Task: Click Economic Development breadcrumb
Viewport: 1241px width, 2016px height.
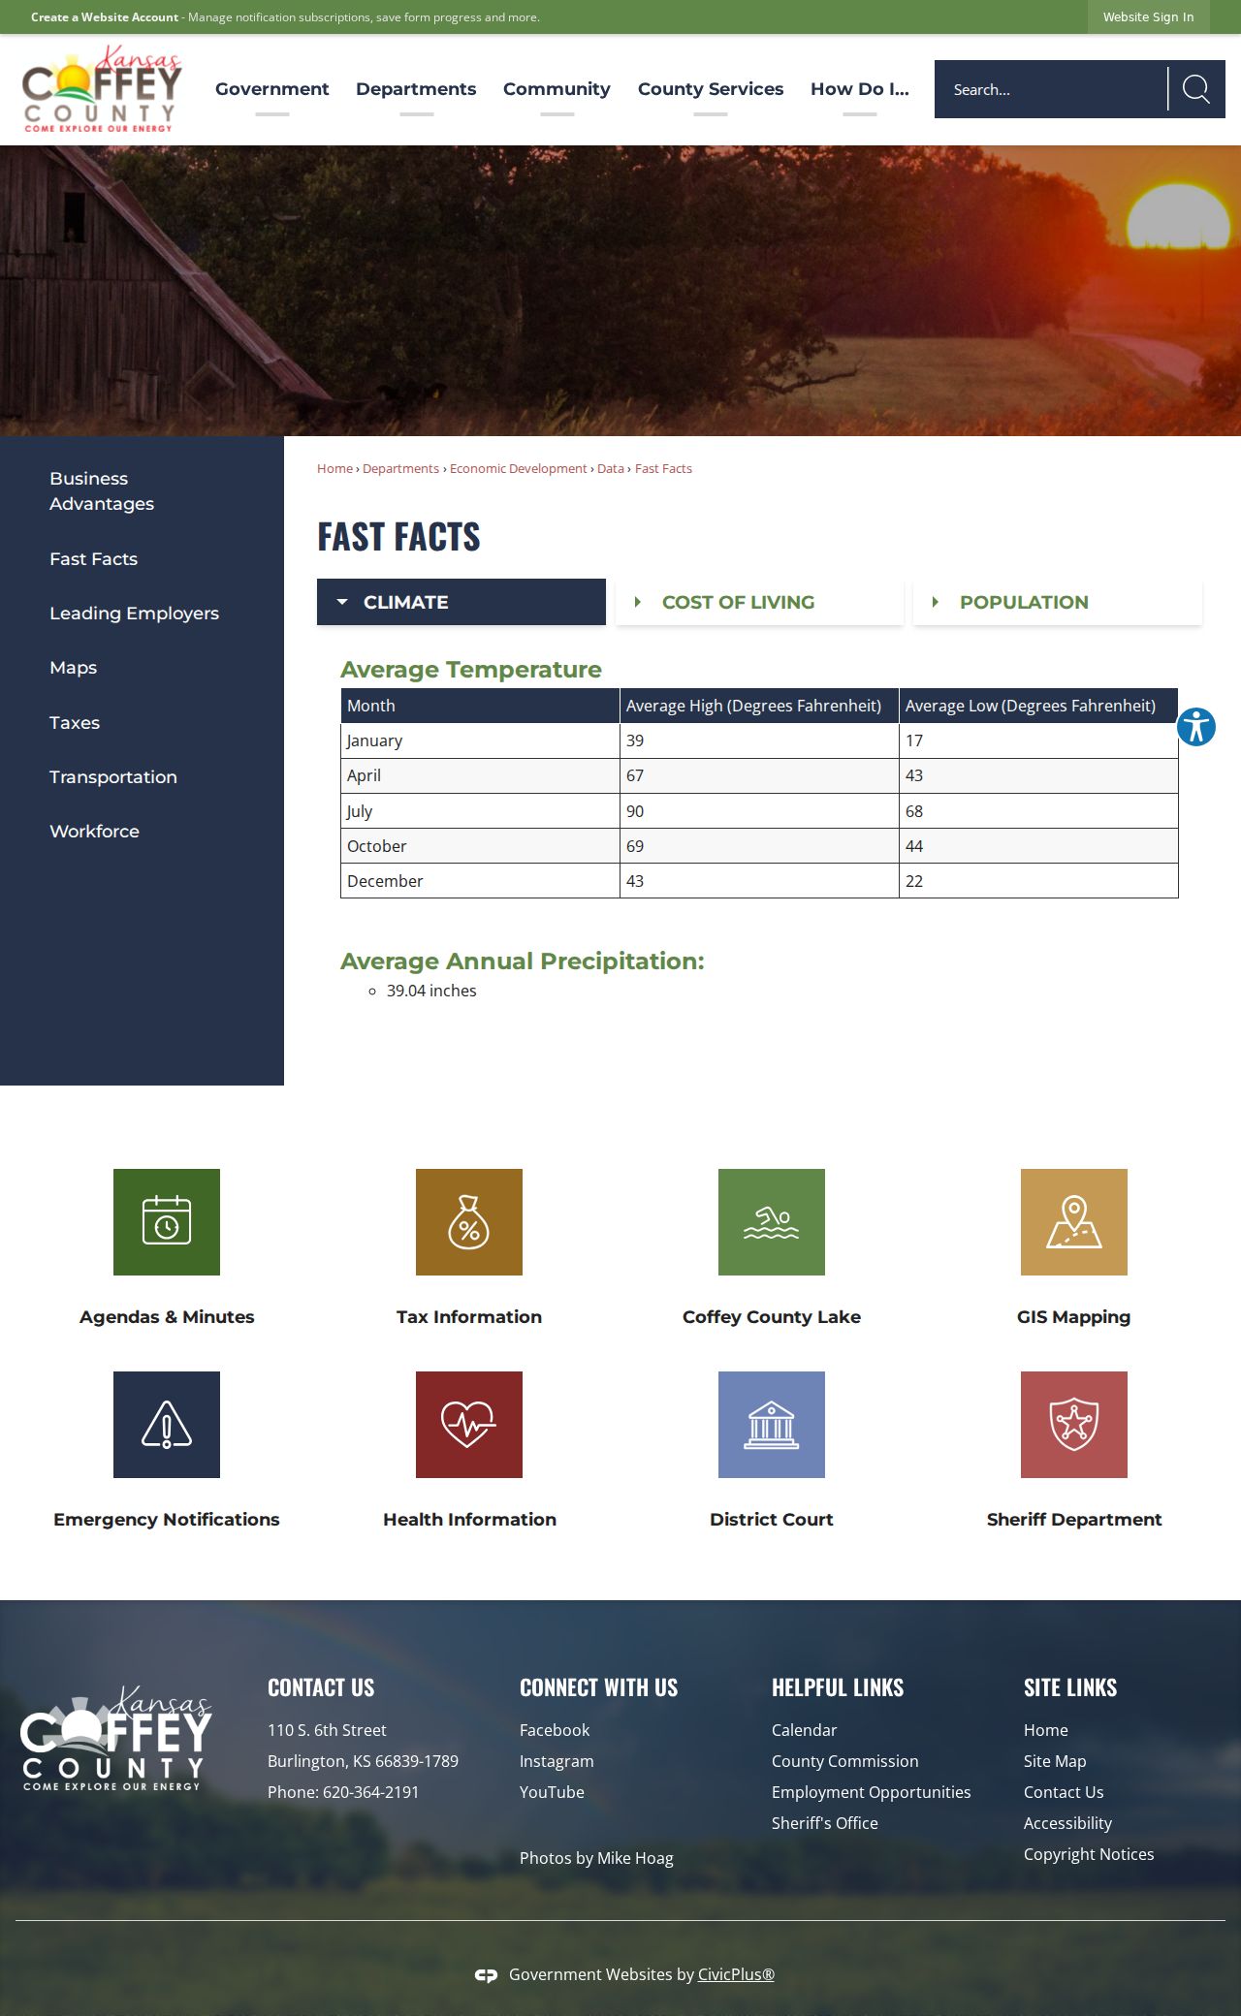Action: point(518,469)
